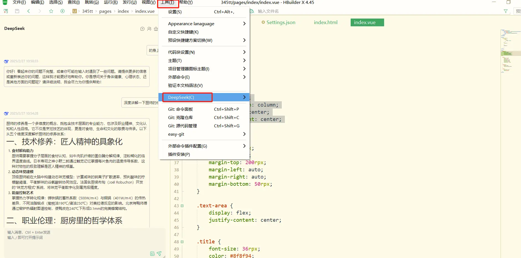Open the prompt template icon beside send
Image resolution: width=521 pixels, height=258 pixels.
(152, 253)
